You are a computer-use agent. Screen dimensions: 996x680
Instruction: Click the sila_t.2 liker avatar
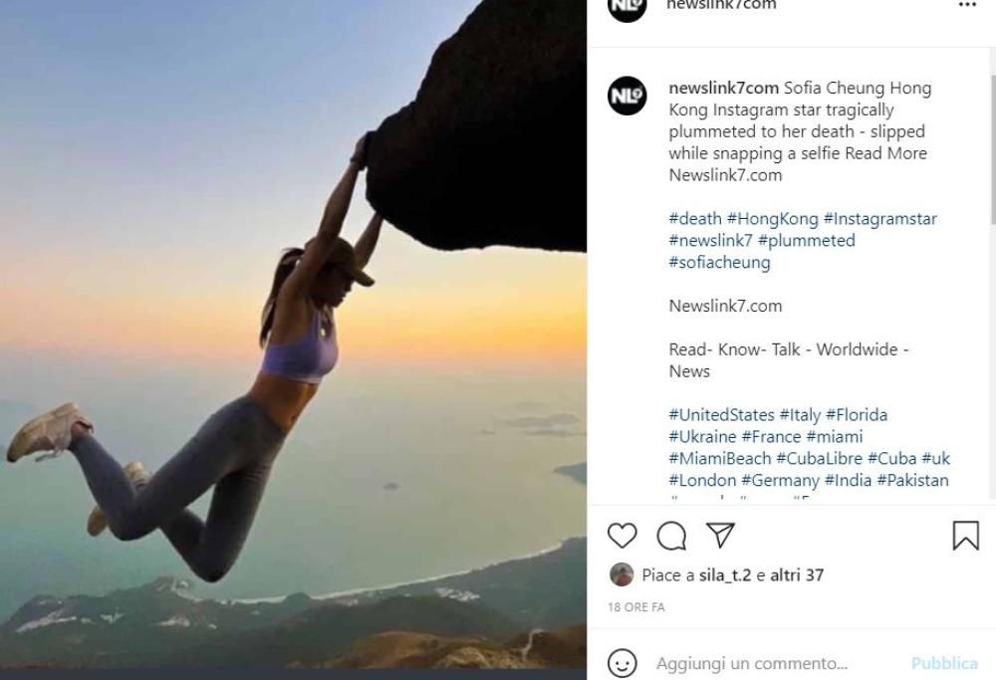pyautogui.click(x=622, y=574)
